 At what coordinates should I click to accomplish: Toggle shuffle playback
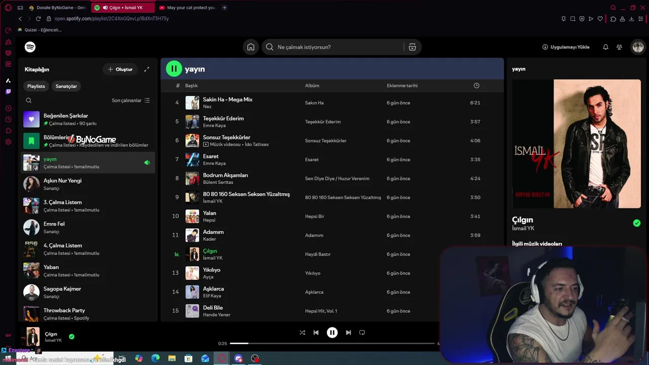[x=302, y=333]
